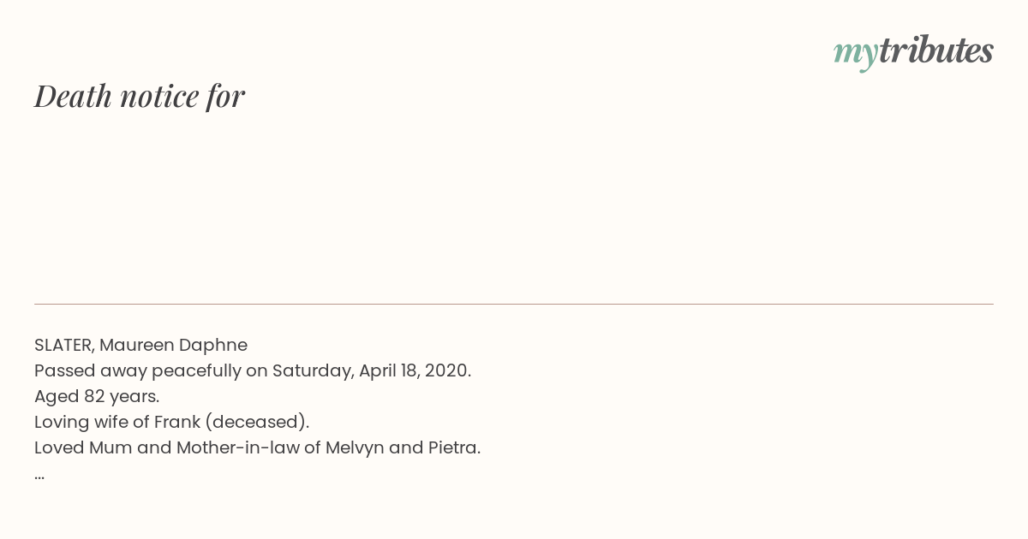Click the name "Pietra" in the notice
The height and width of the screenshot is (539, 1028).
454,447
